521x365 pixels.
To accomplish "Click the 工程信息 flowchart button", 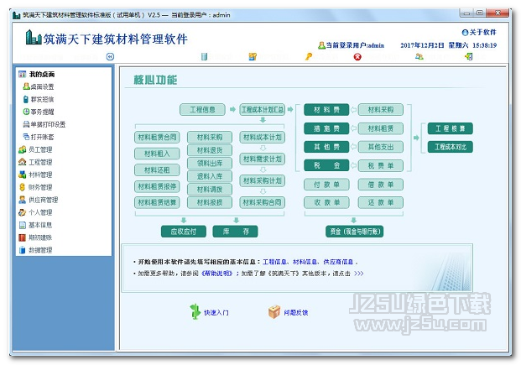I will click(x=202, y=110).
